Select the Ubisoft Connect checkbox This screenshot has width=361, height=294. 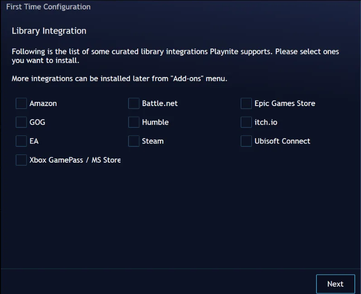(246, 141)
